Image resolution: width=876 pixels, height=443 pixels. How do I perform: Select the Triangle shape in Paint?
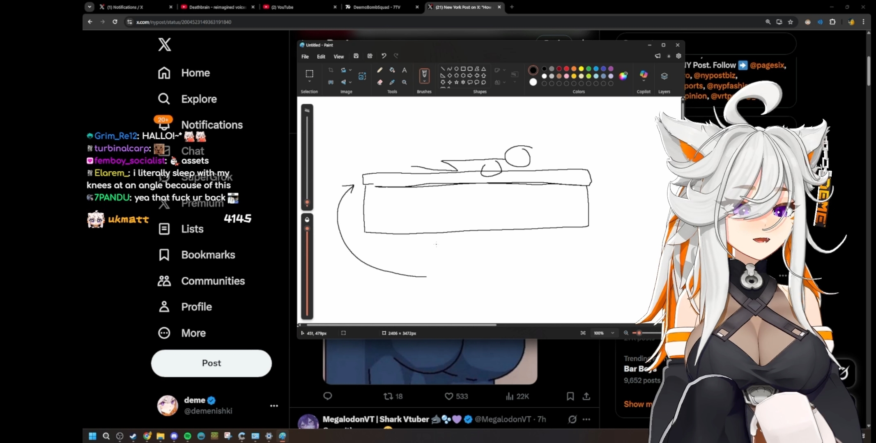[x=484, y=69]
